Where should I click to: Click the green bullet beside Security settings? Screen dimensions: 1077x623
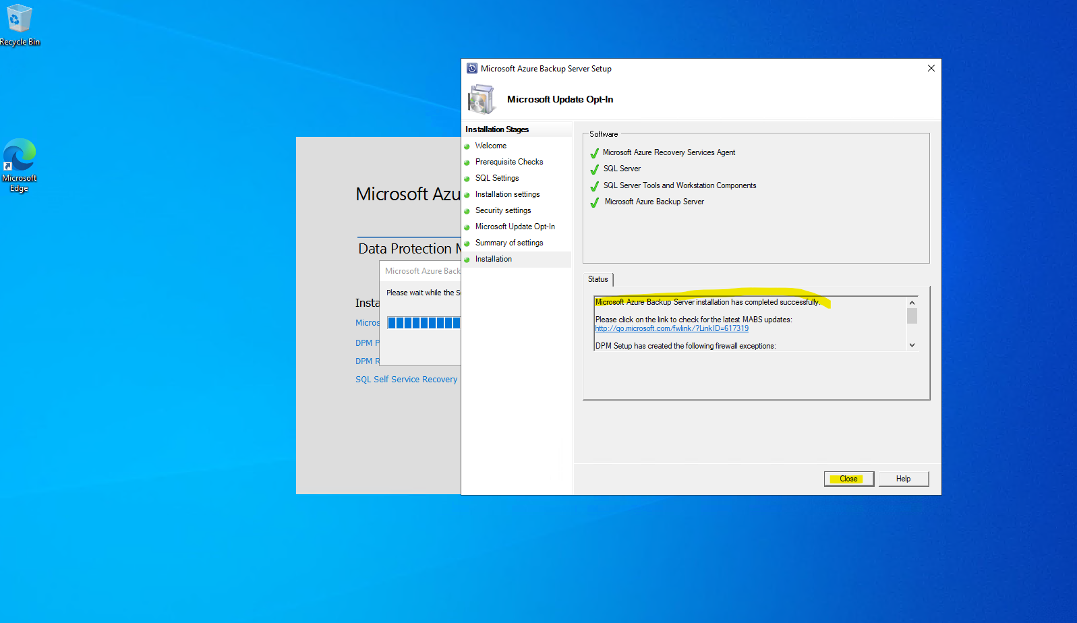pos(467,211)
